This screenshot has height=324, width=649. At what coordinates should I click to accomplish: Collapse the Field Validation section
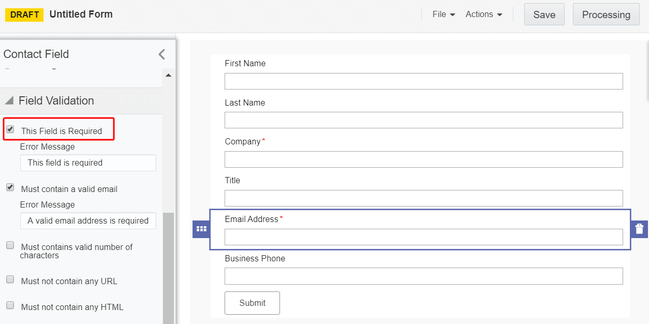click(x=9, y=100)
